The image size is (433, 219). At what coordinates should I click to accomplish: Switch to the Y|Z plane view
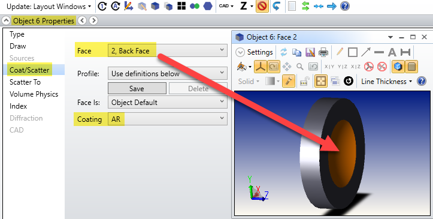tap(343, 67)
